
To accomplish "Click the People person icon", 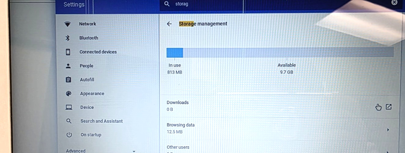I will click(68, 66).
